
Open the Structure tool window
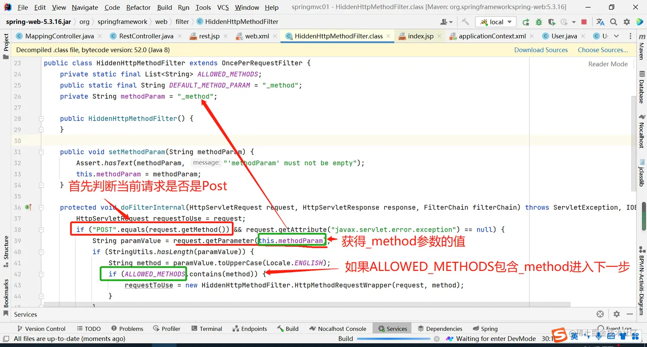coord(6,252)
